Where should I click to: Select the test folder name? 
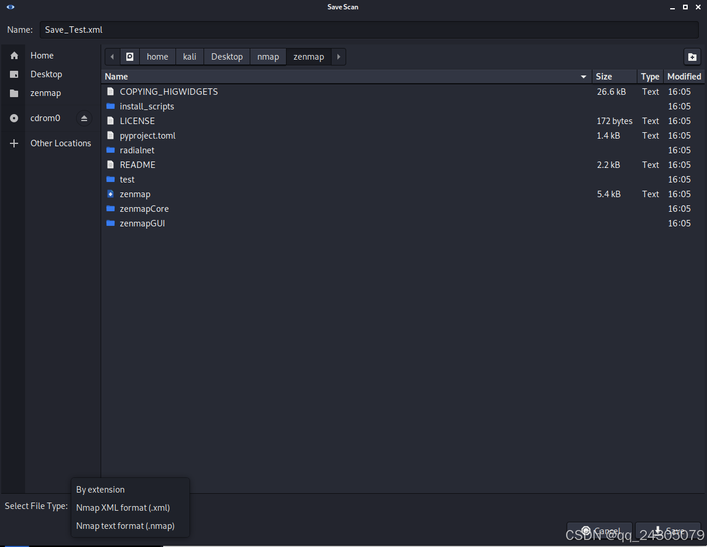point(127,180)
